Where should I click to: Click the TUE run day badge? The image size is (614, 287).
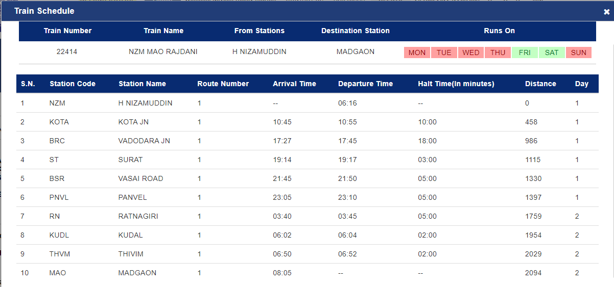444,53
